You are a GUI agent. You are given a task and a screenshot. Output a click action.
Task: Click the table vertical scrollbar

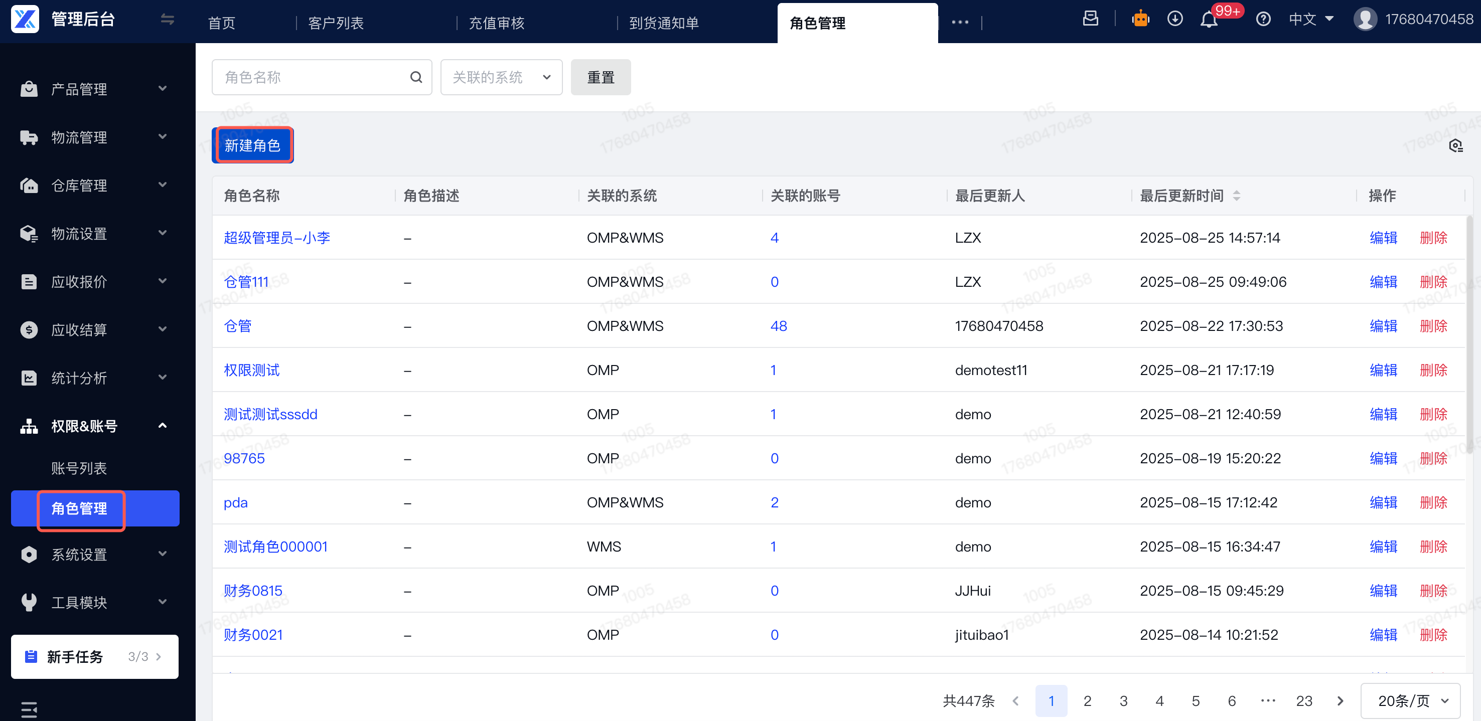pyautogui.click(x=1470, y=334)
